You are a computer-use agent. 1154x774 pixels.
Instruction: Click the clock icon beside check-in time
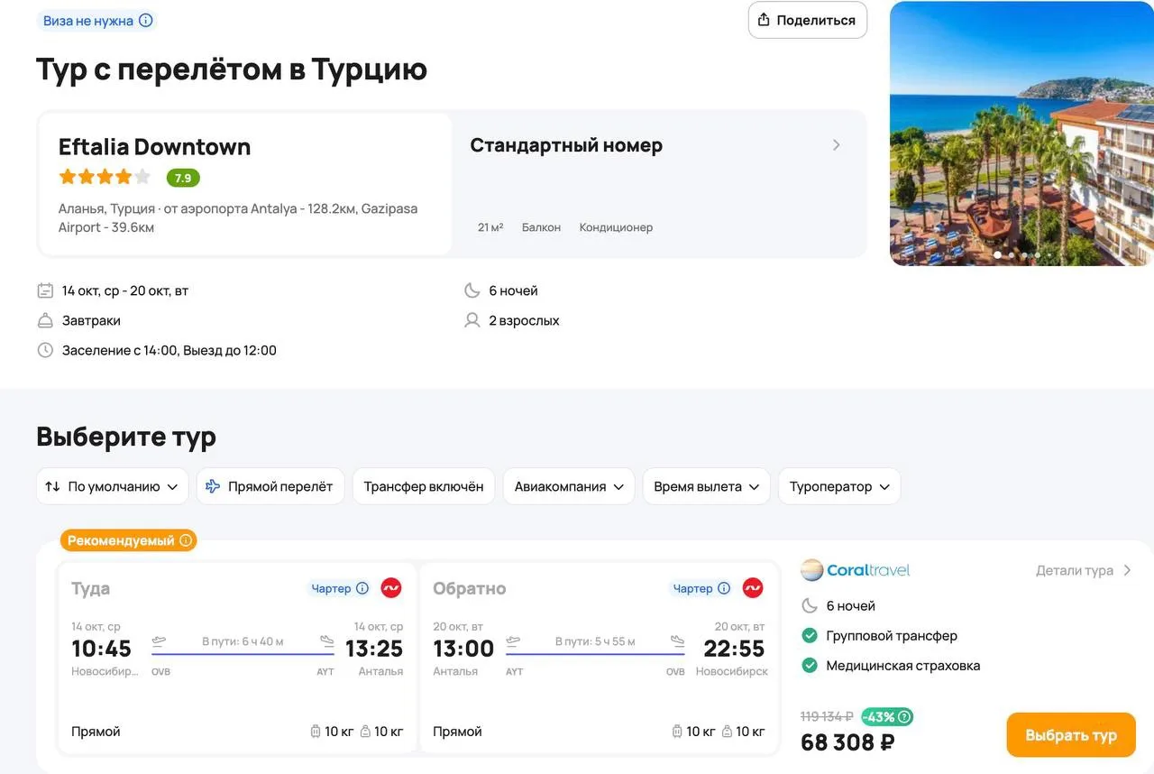45,350
